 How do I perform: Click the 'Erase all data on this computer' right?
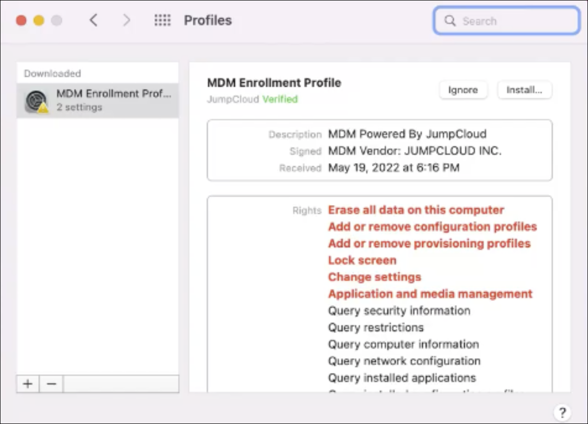(x=416, y=210)
